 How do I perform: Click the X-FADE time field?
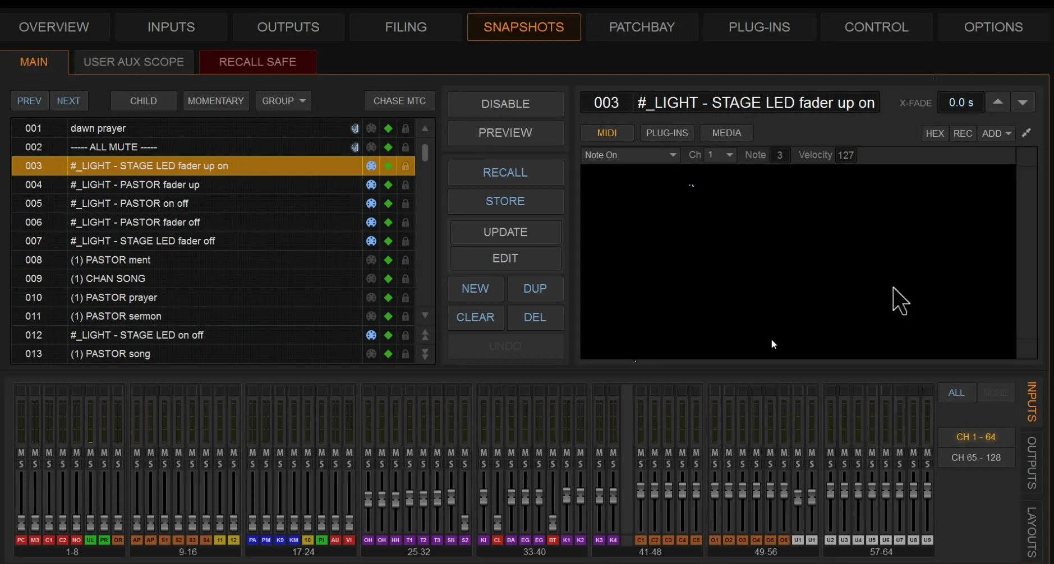pyautogui.click(x=961, y=103)
